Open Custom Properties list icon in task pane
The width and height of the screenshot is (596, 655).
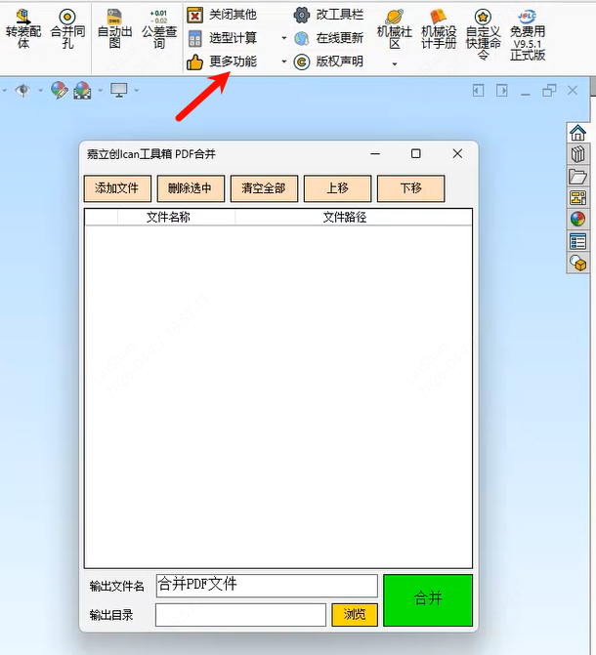pyautogui.click(x=577, y=242)
